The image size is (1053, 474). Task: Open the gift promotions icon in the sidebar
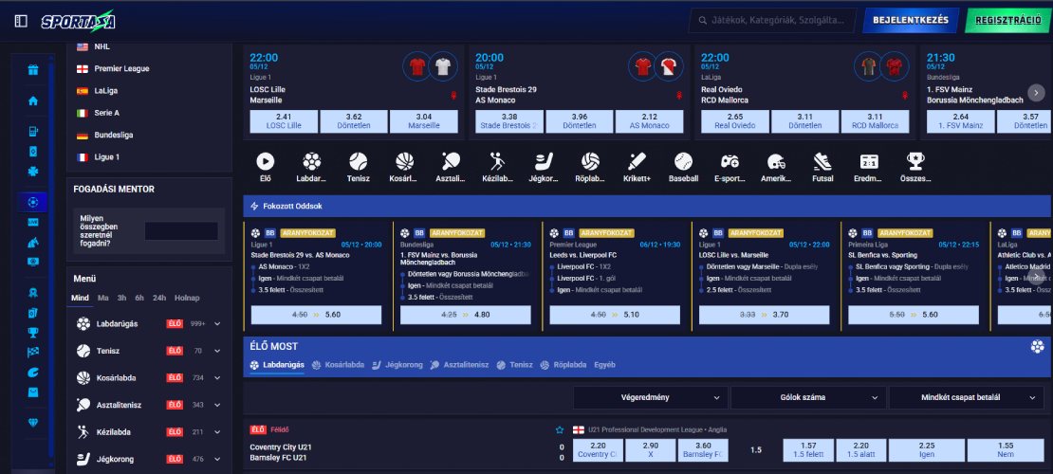pyautogui.click(x=33, y=70)
